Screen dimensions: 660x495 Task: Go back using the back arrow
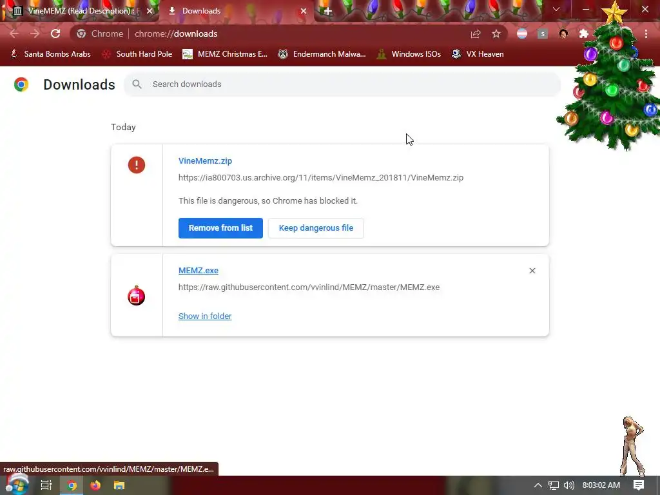coord(14,34)
